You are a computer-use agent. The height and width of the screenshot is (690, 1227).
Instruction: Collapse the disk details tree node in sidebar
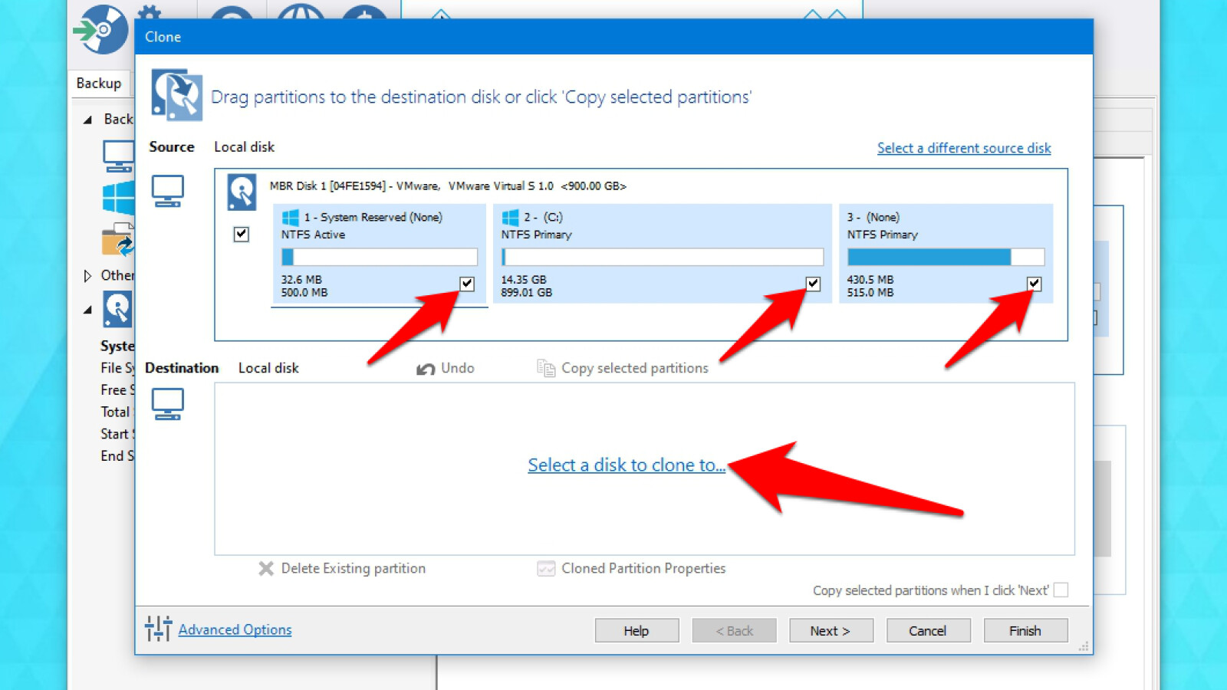[88, 310]
